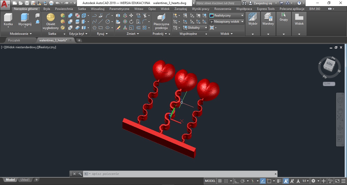Choose the Erase tool in Zmień panel
This screenshot has height=185, width=347.
pos(118,28)
